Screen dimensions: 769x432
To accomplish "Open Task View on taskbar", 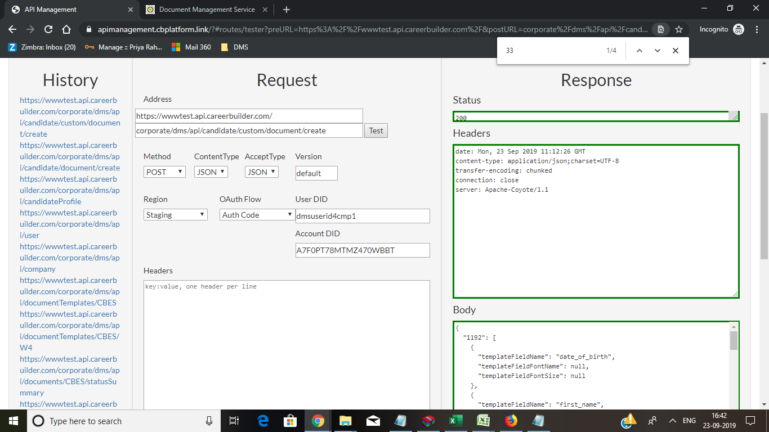I will [235, 421].
